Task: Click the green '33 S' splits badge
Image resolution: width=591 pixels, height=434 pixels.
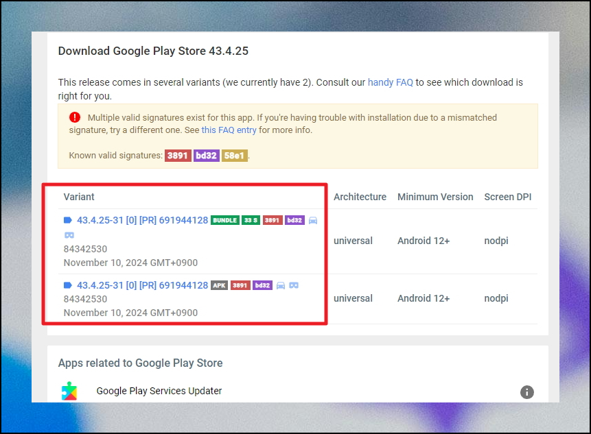Action: [251, 220]
